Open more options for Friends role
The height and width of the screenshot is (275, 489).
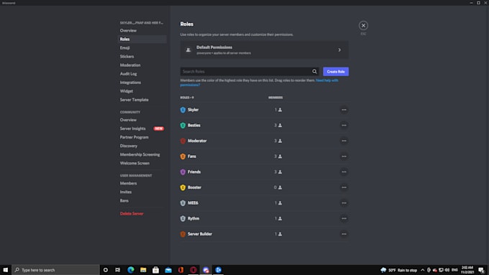pos(344,172)
